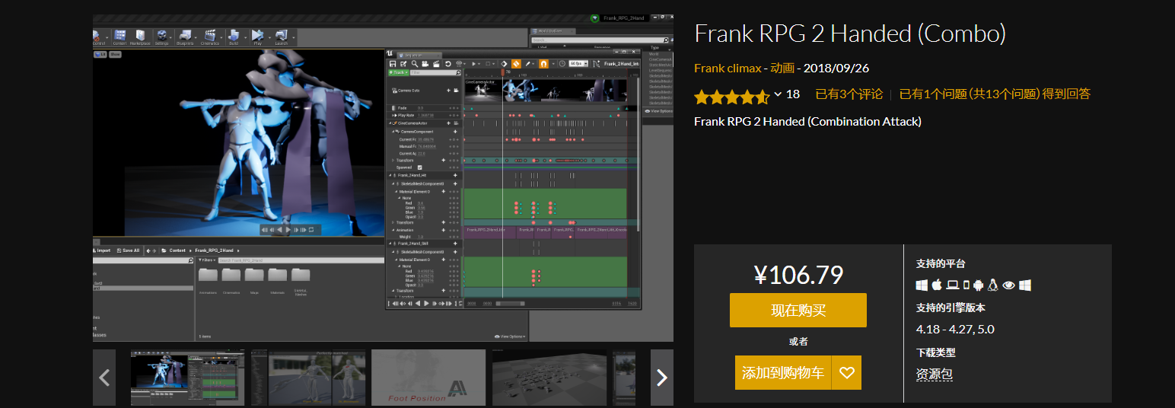Click the Linux penguin platform icon
The image size is (1175, 408).
pyautogui.click(x=992, y=285)
